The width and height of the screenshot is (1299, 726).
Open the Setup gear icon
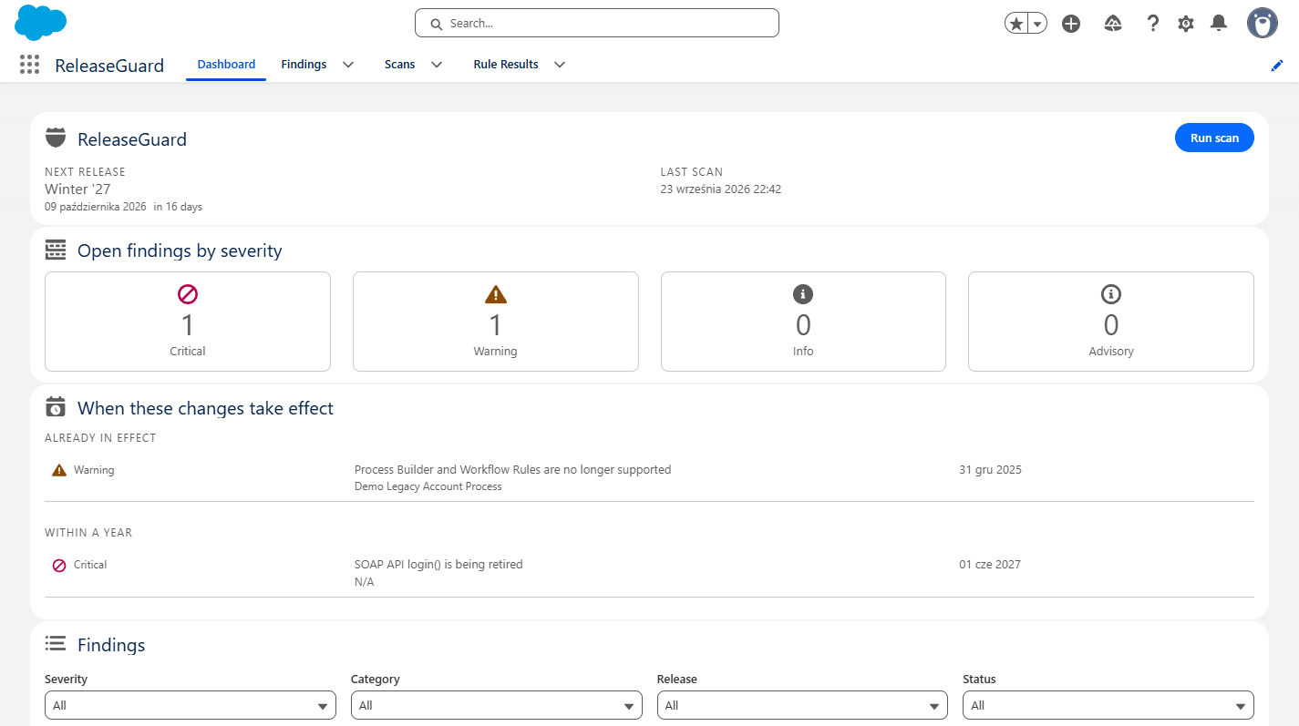1186,24
